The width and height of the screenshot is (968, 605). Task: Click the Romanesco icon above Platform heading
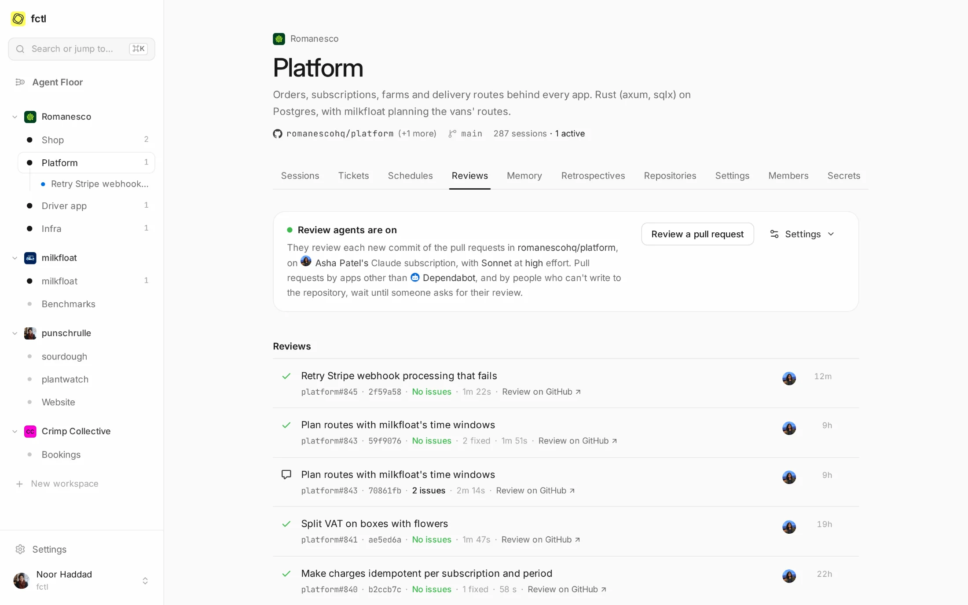[x=279, y=39]
